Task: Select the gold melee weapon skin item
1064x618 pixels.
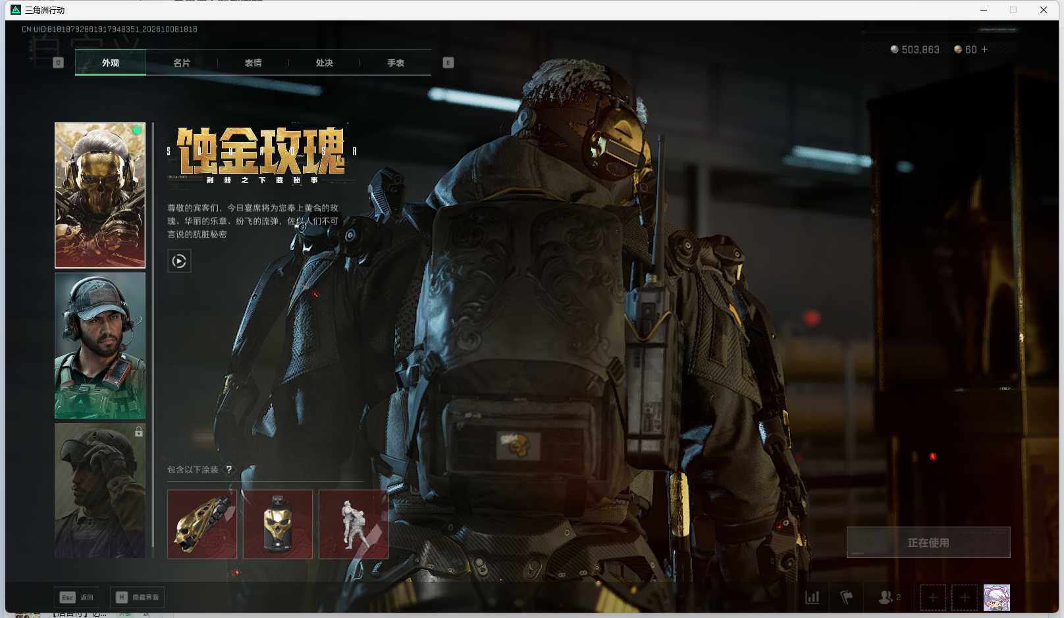Action: [x=202, y=524]
